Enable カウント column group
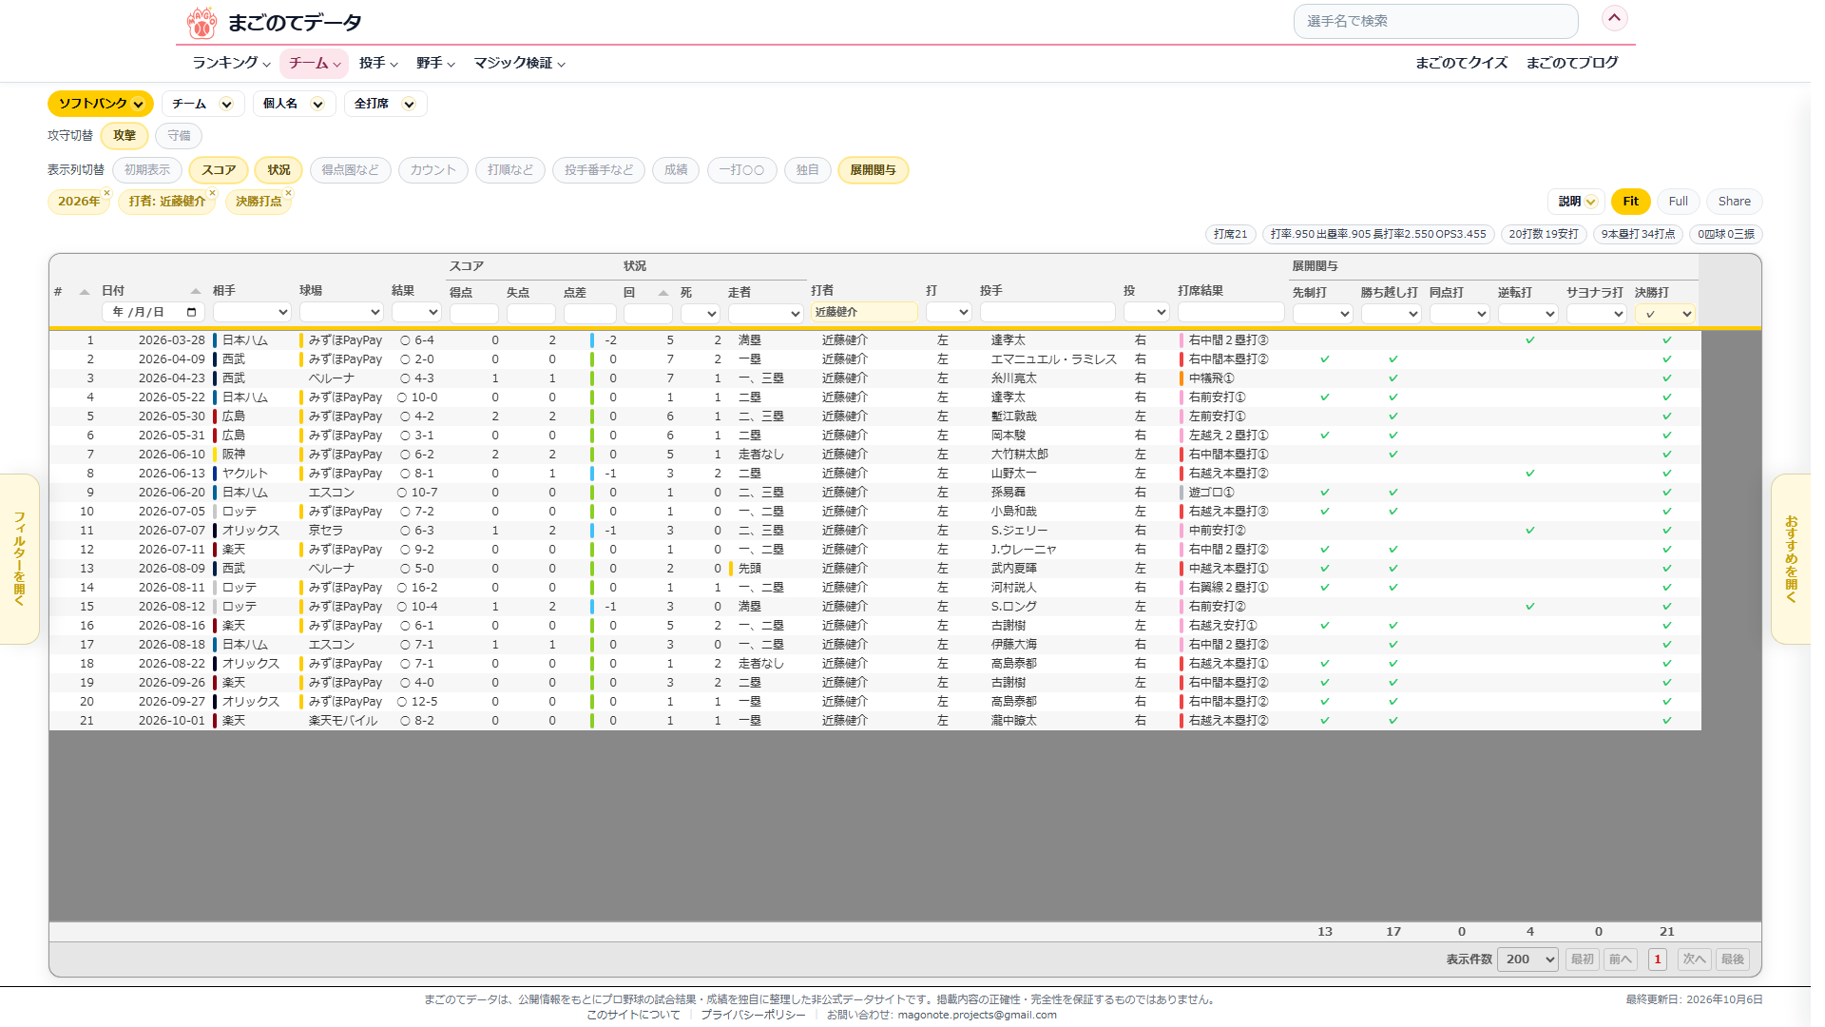 tap(433, 170)
